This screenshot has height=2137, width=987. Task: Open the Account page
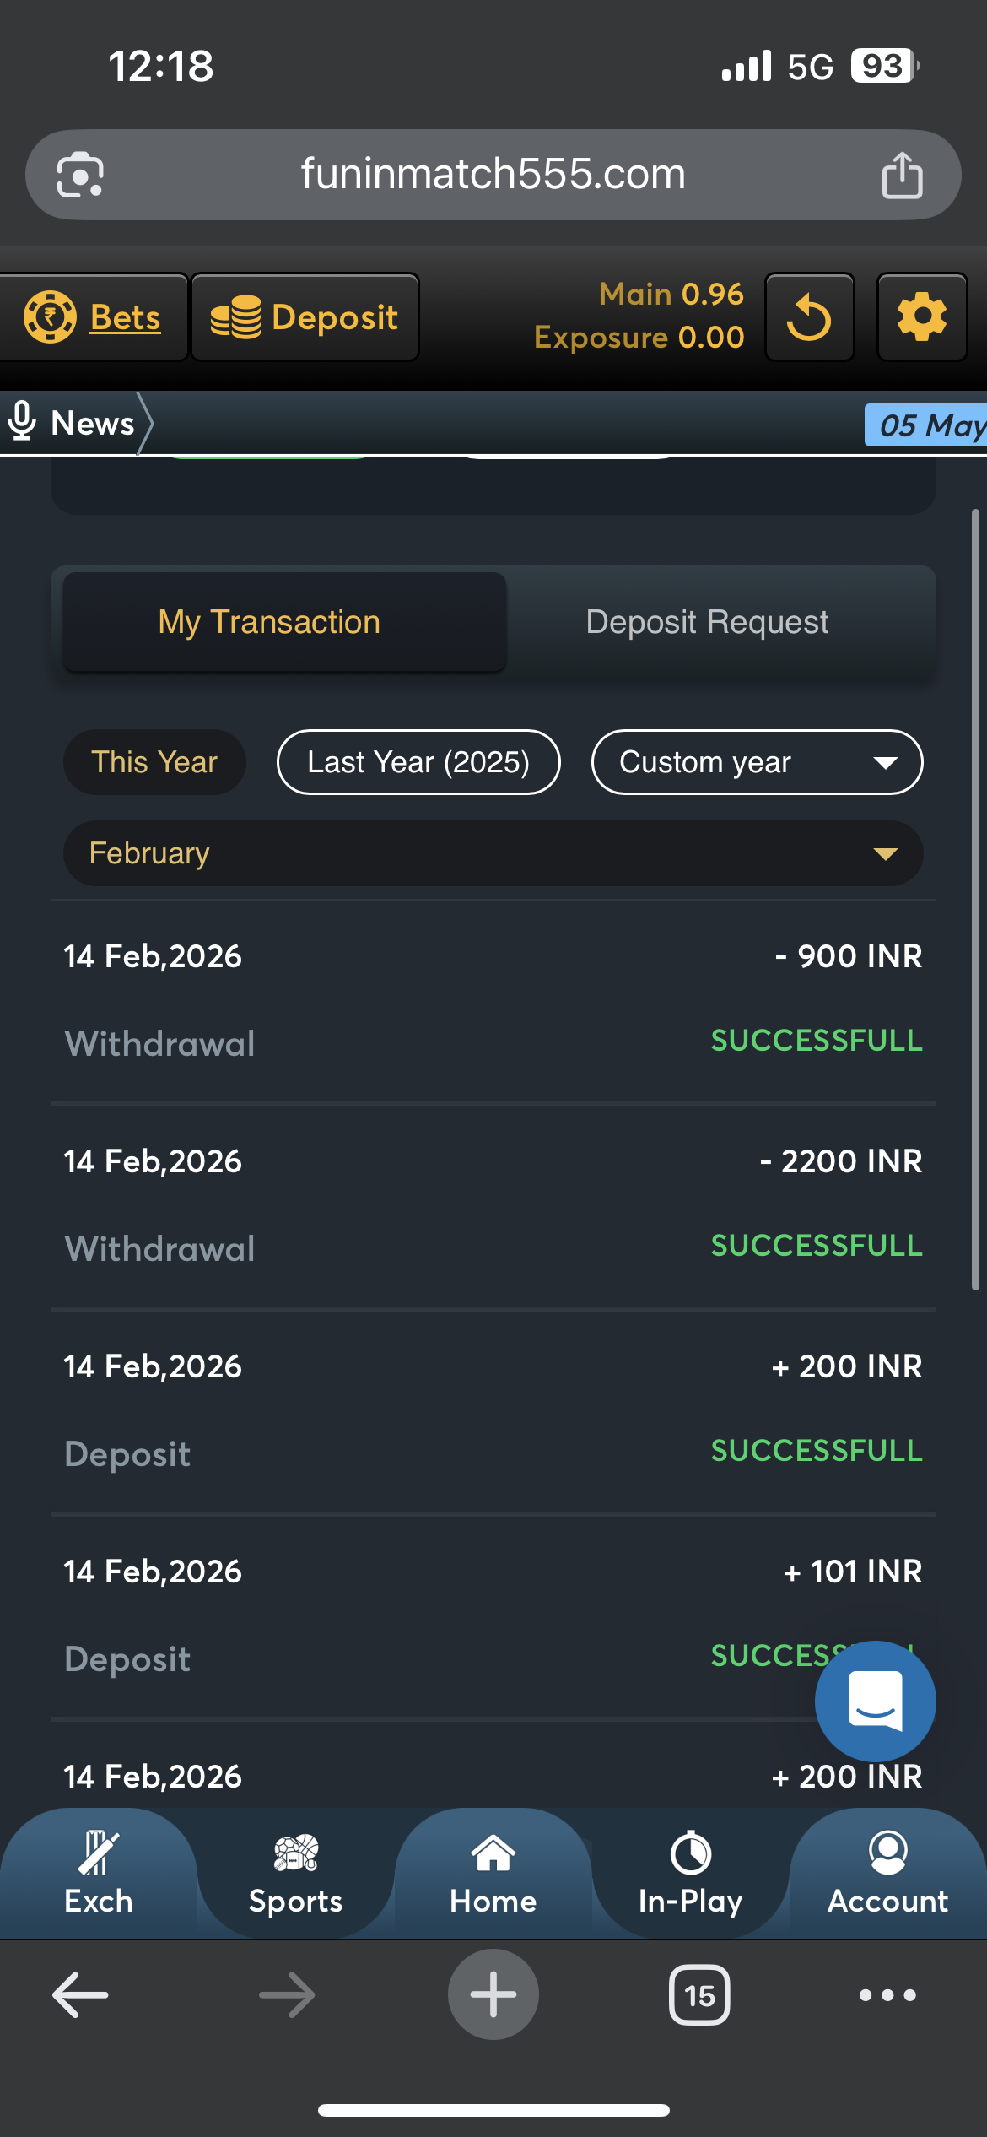point(887,1872)
